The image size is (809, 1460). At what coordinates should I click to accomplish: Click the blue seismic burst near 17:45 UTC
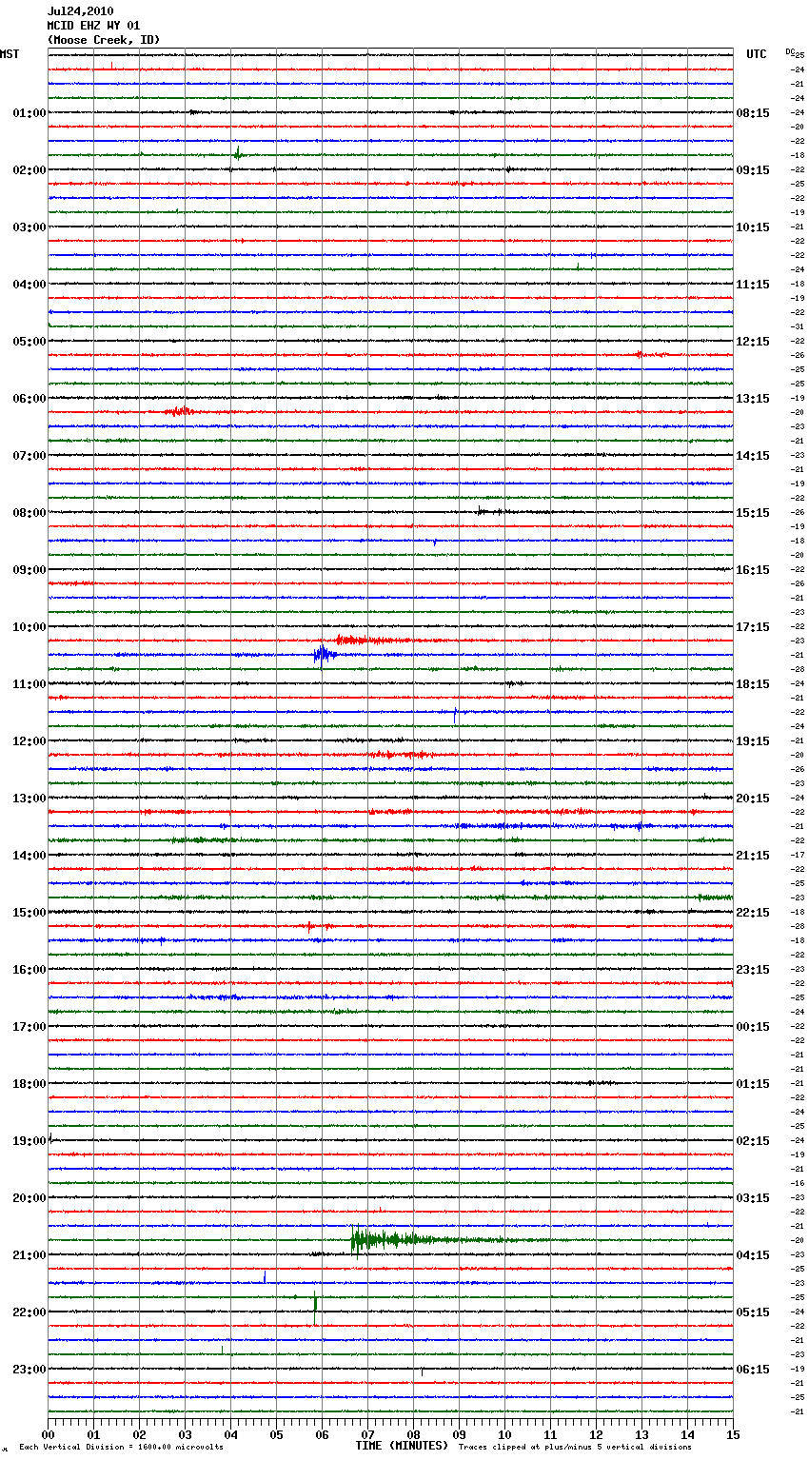324,654
